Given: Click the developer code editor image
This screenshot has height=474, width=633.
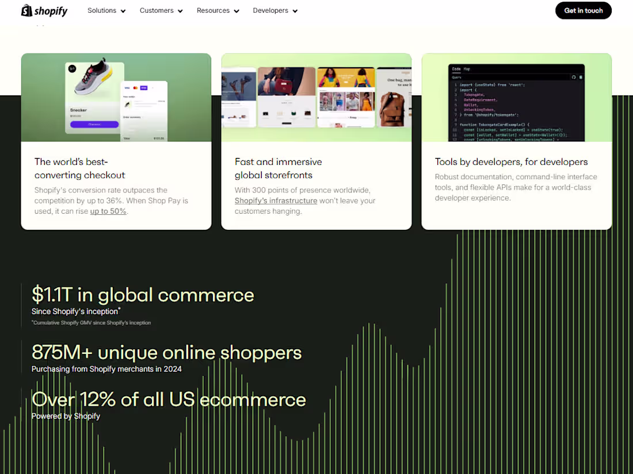Looking at the screenshot, I should 516,98.
